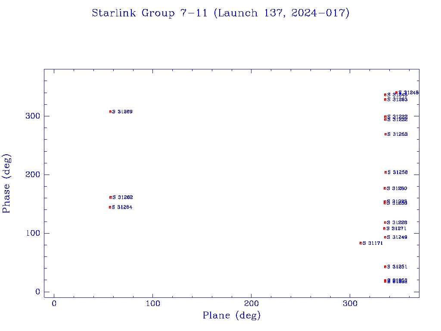Click the '100' tick on Plane axis
The height and width of the screenshot is (331, 441).
coord(153,304)
